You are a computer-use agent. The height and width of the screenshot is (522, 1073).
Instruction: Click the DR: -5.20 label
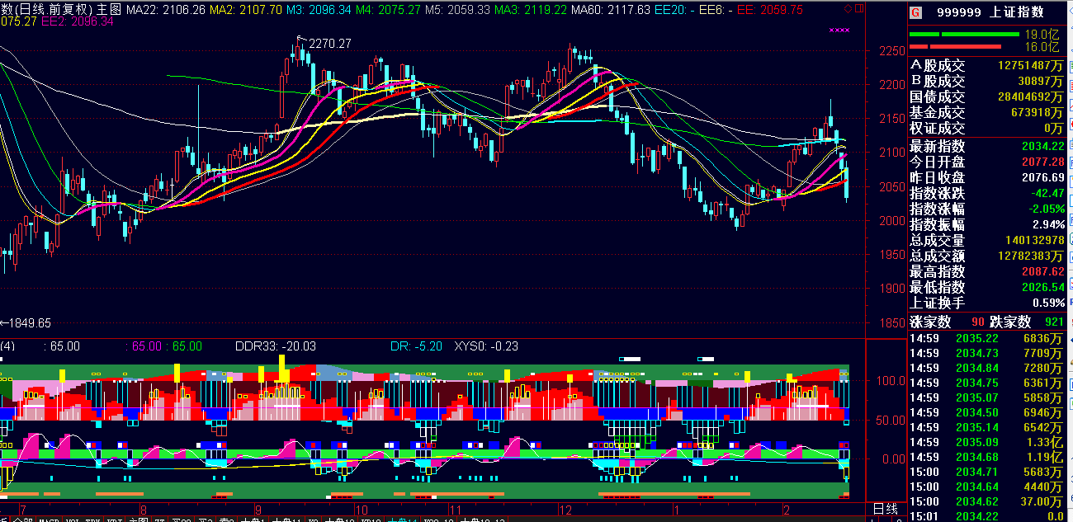coord(416,346)
